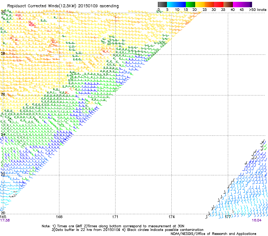Click the longitude label '174'

click(x=171, y=217)
